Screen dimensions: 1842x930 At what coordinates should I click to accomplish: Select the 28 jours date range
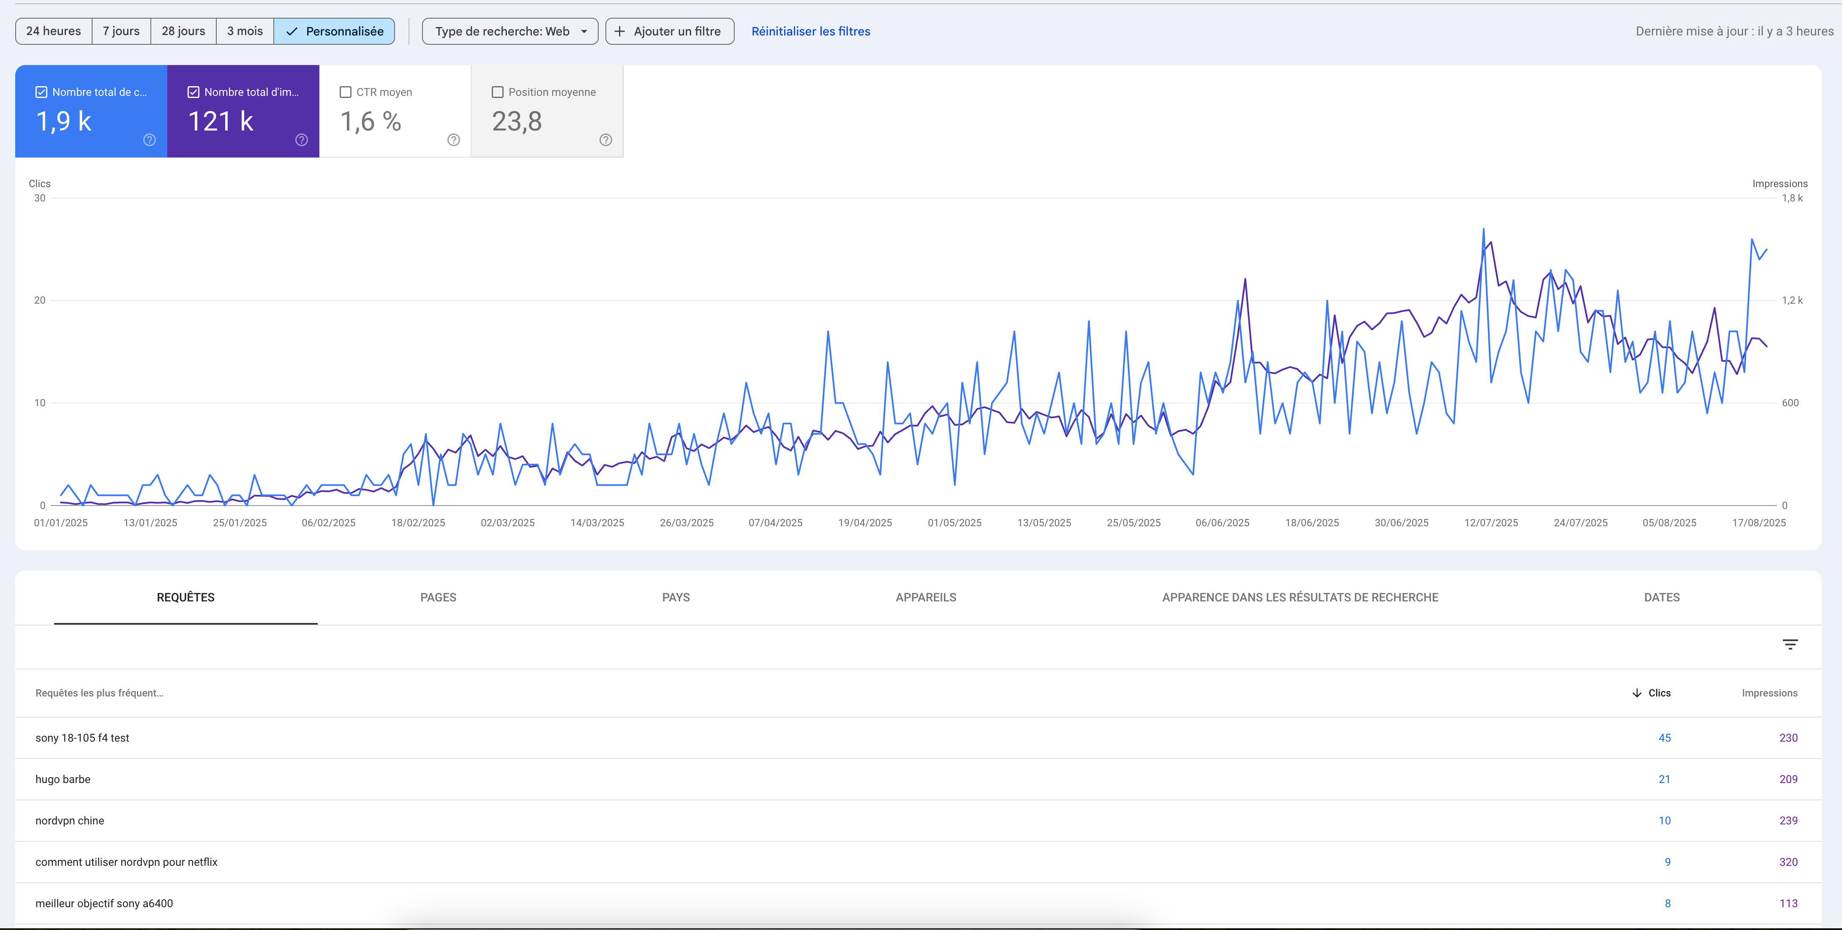point(183,31)
